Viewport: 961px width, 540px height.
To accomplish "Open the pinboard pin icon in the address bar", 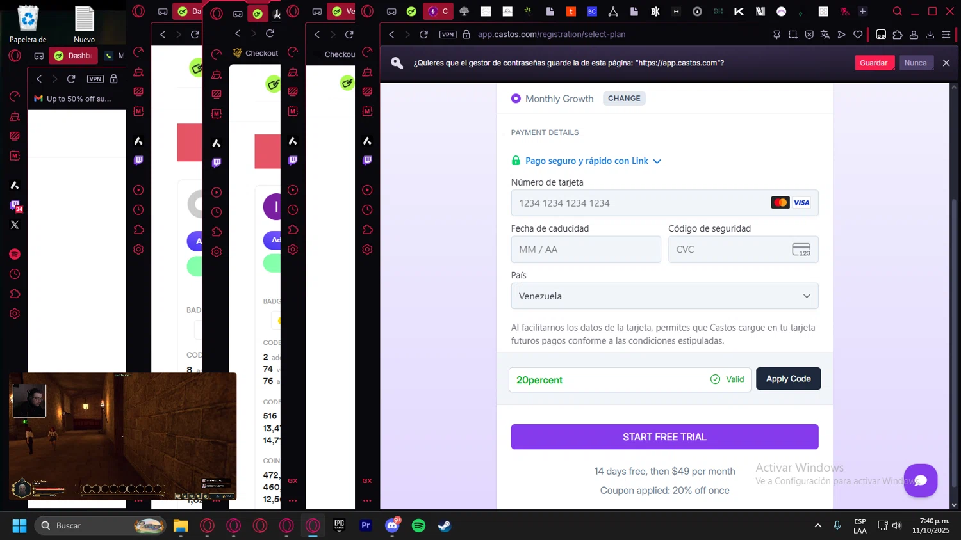I will pos(776,35).
